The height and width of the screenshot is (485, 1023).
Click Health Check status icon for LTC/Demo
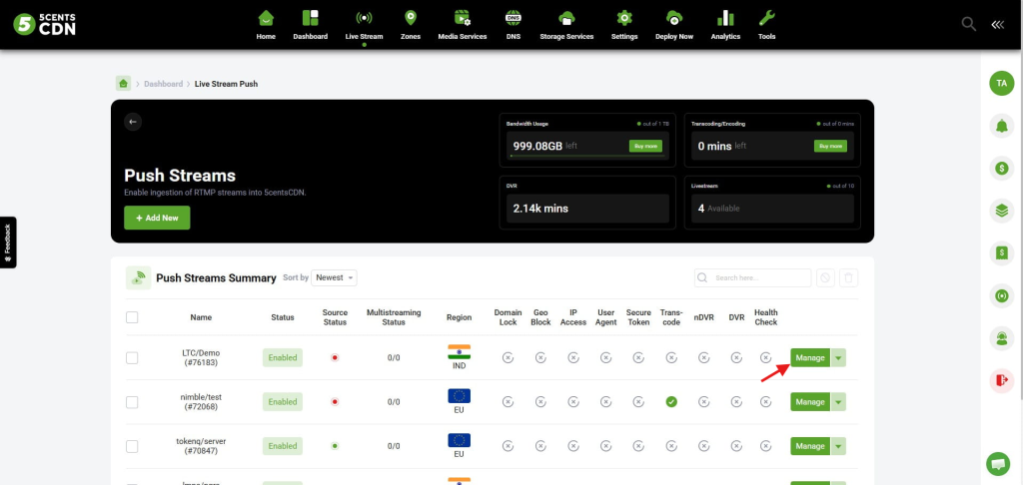pos(766,358)
